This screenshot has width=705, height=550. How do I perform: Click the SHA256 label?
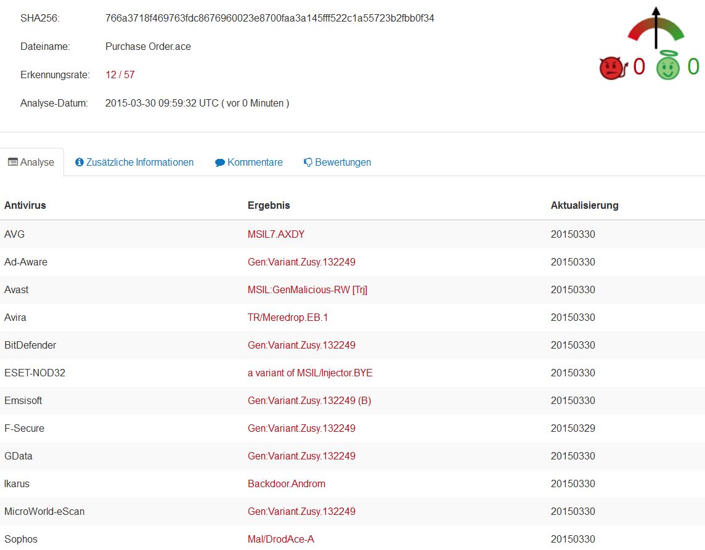39,18
